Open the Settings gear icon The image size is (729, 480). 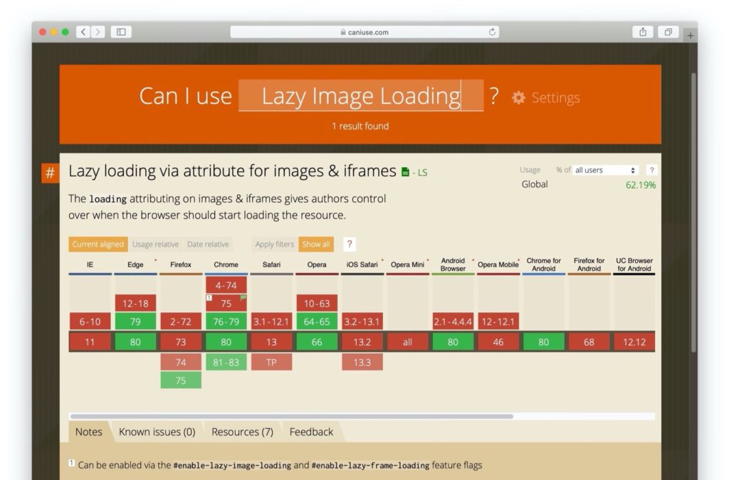point(518,97)
